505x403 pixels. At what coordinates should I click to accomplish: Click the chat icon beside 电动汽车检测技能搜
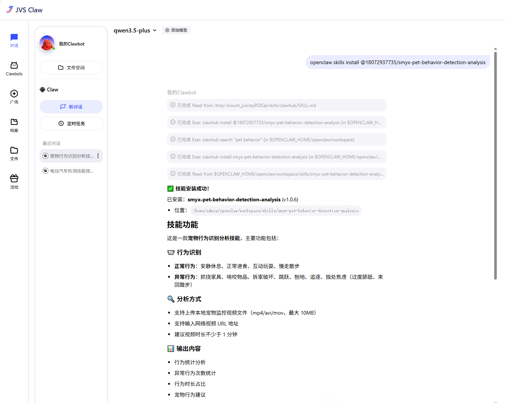(x=45, y=171)
